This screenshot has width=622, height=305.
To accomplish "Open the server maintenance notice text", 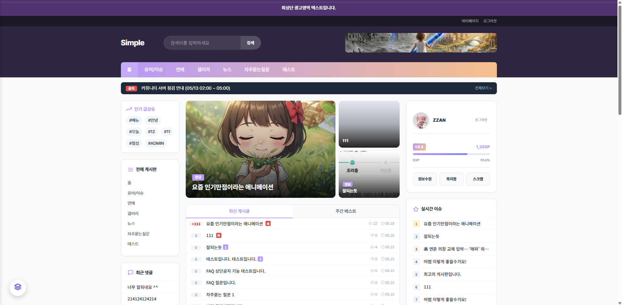I will point(186,88).
